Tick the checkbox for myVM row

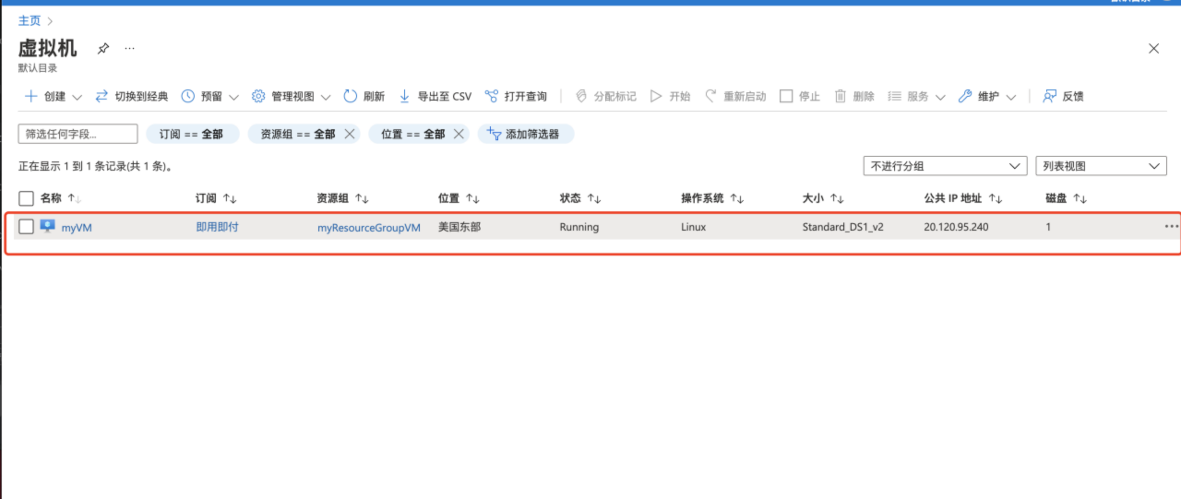[26, 227]
